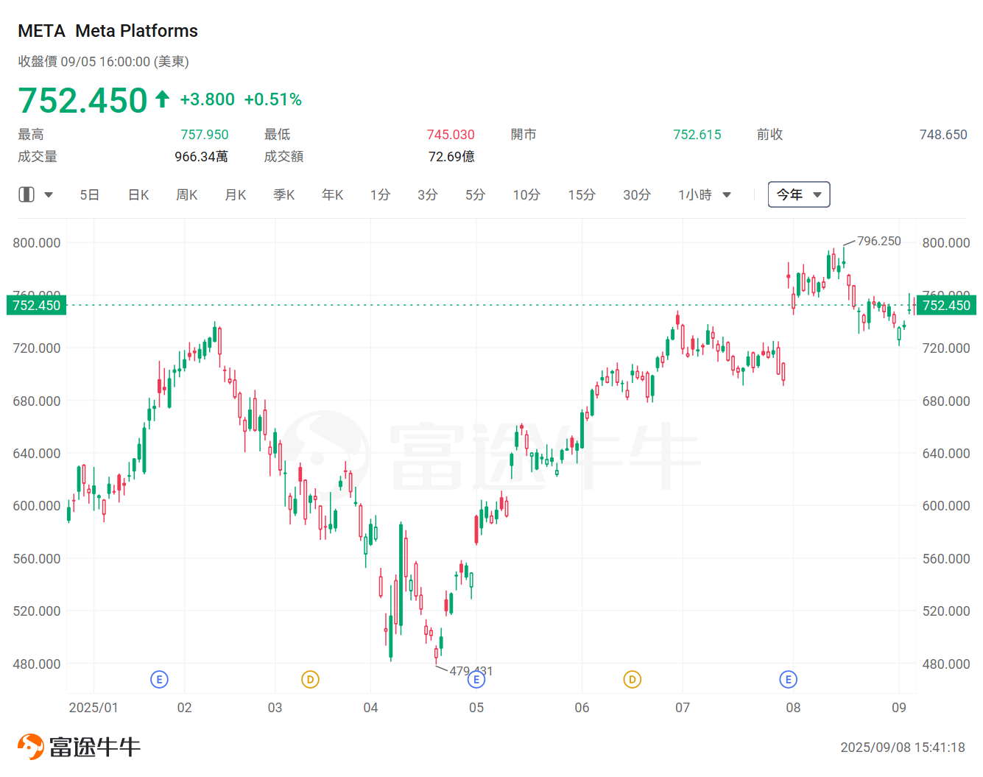This screenshot has width=983, height=777.
Task: Open the 1小時 interval dropdown arrow
Action: (x=727, y=195)
